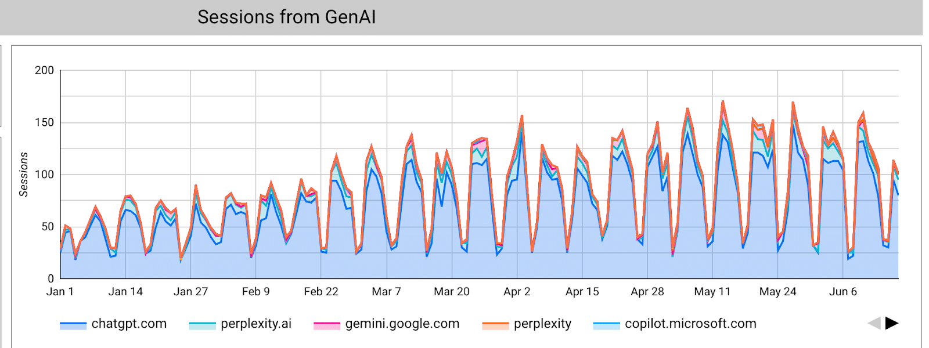Click the 200 y-axis value label

click(44, 70)
